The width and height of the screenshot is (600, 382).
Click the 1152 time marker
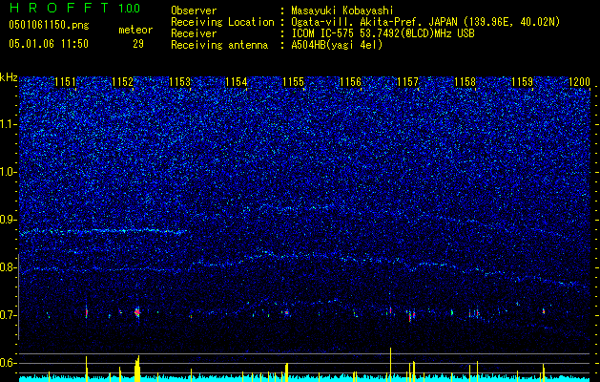click(122, 81)
